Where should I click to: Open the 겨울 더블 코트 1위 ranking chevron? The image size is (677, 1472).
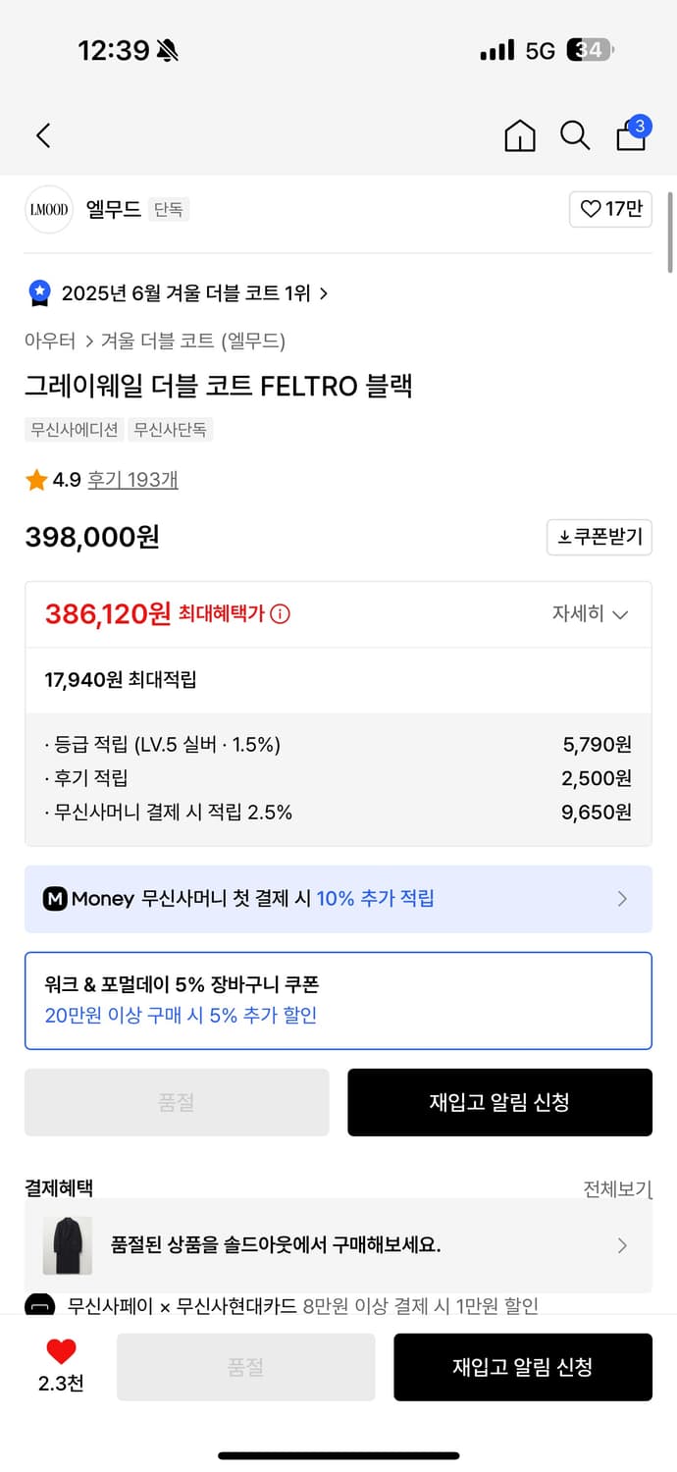point(324,293)
